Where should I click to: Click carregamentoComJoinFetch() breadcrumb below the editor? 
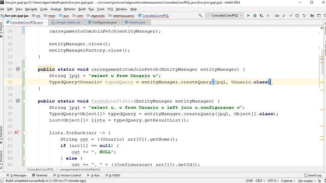80,169
